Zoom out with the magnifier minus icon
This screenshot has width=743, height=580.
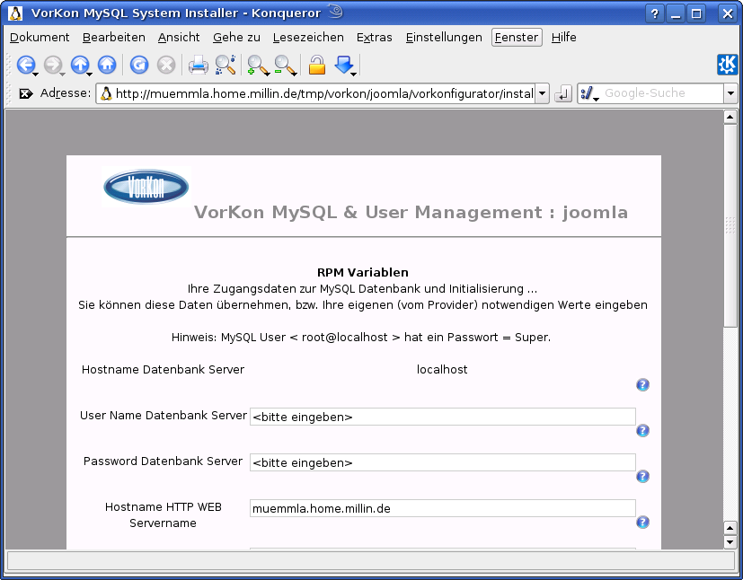click(286, 65)
